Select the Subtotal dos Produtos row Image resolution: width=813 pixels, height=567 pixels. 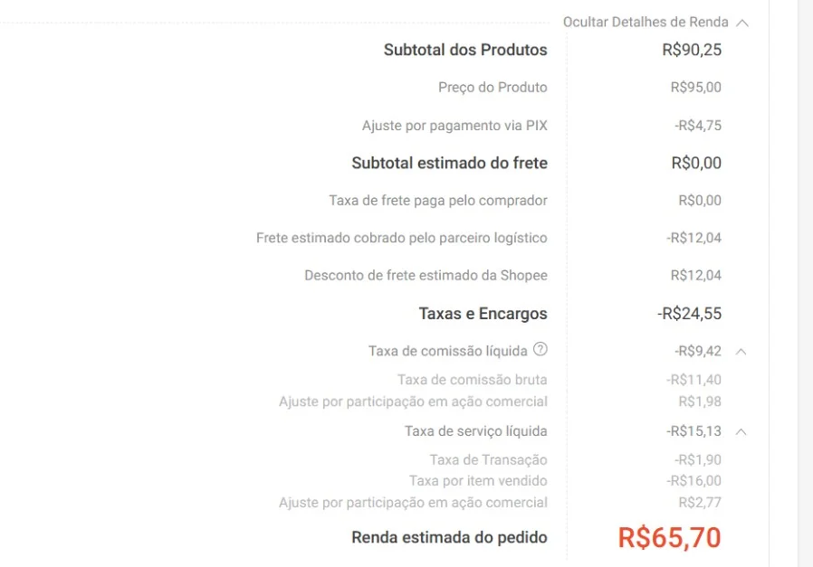tap(464, 50)
